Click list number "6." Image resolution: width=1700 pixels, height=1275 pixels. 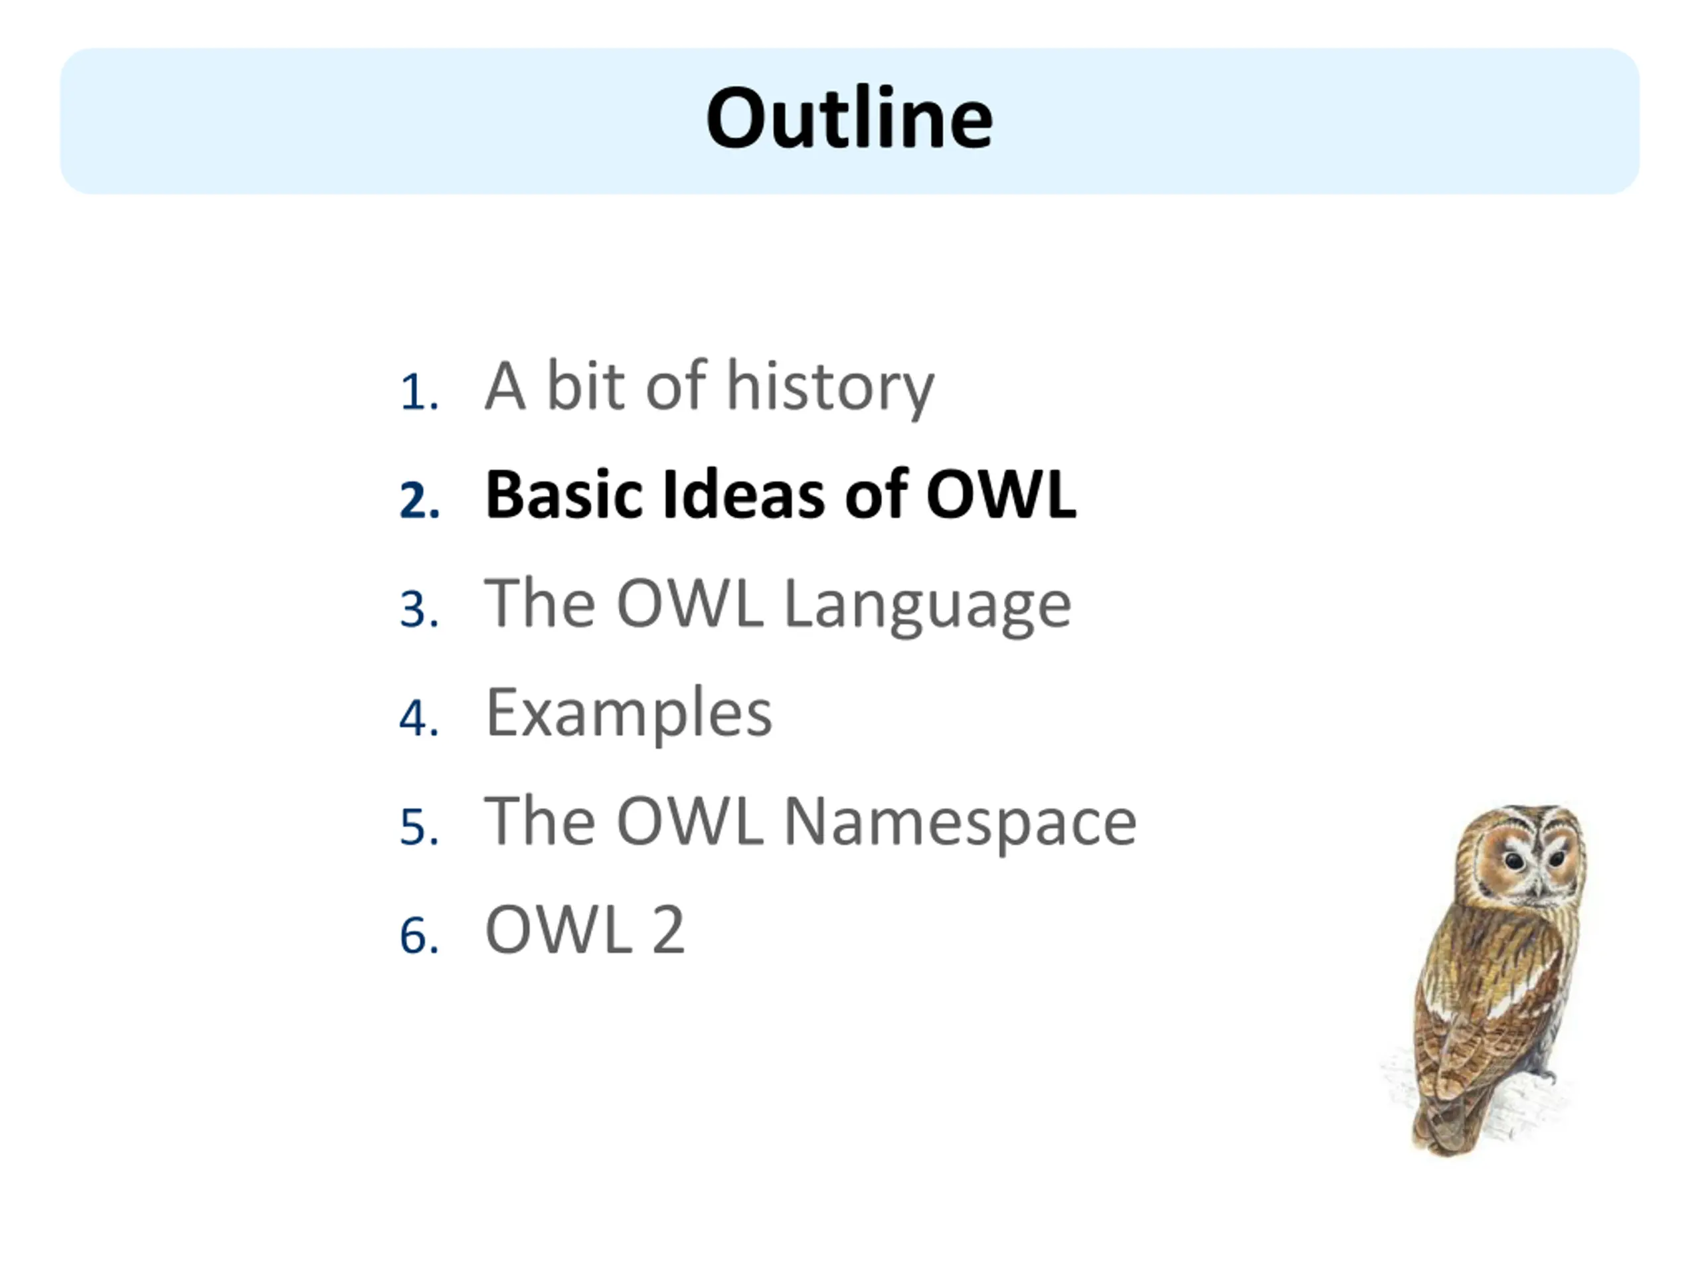pyautogui.click(x=420, y=937)
